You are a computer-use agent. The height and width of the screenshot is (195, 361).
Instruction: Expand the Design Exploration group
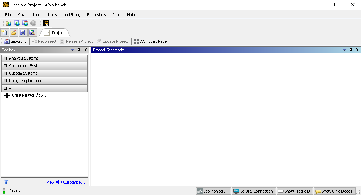click(x=5, y=81)
